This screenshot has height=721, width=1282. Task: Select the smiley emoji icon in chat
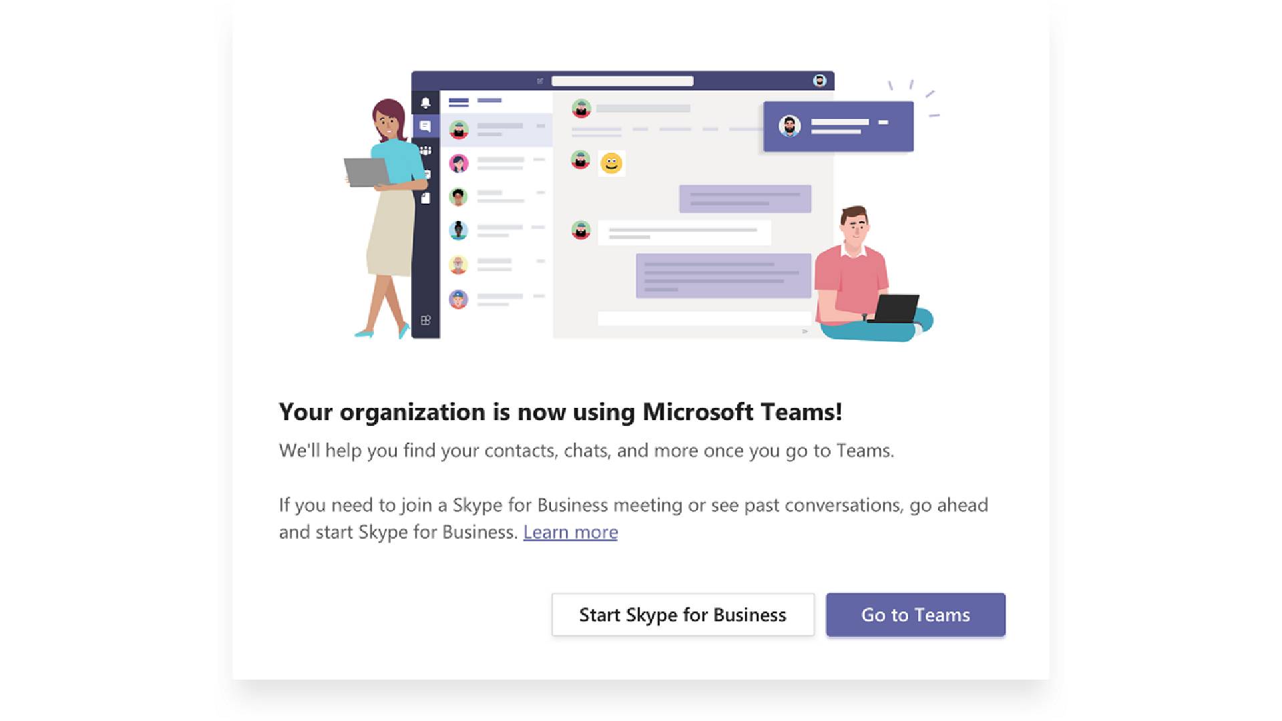[x=611, y=163]
